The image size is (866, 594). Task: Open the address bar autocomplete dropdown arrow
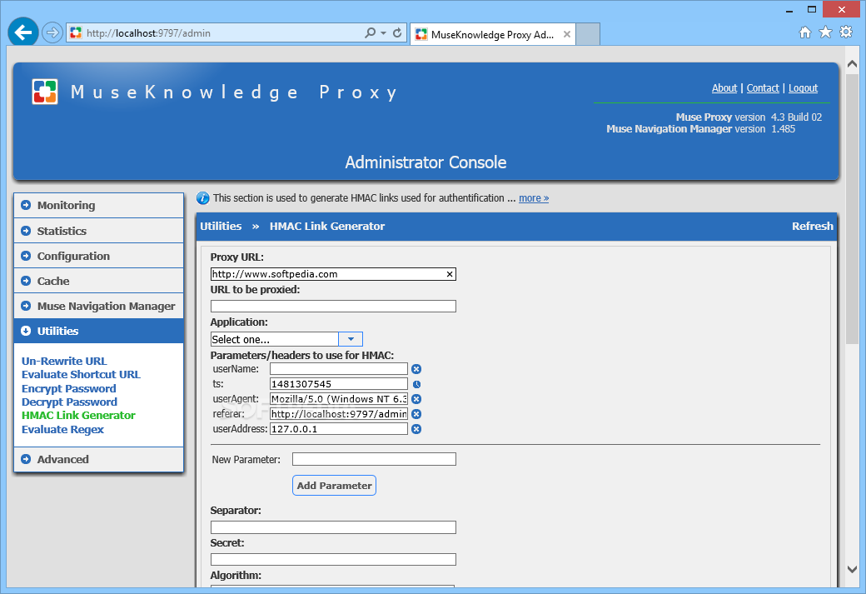383,33
